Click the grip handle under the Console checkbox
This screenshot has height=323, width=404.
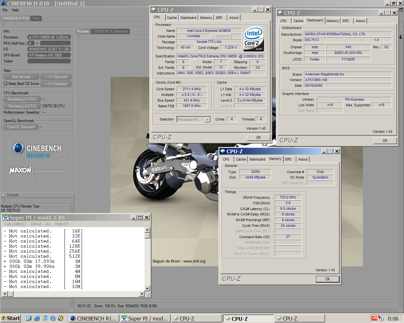point(4,200)
